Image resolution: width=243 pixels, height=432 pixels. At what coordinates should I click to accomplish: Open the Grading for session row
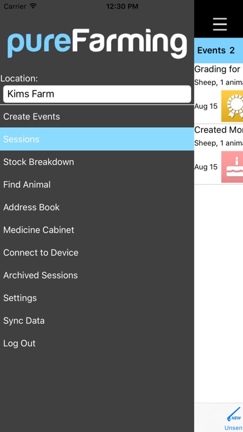click(218, 93)
